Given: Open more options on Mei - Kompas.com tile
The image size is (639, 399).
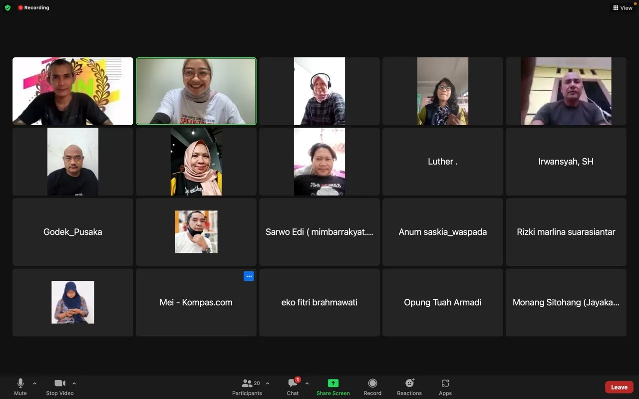Looking at the screenshot, I should tap(249, 276).
